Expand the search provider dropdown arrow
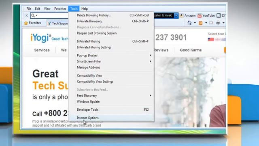Screen dimensions: 259x146 point(36,15)
